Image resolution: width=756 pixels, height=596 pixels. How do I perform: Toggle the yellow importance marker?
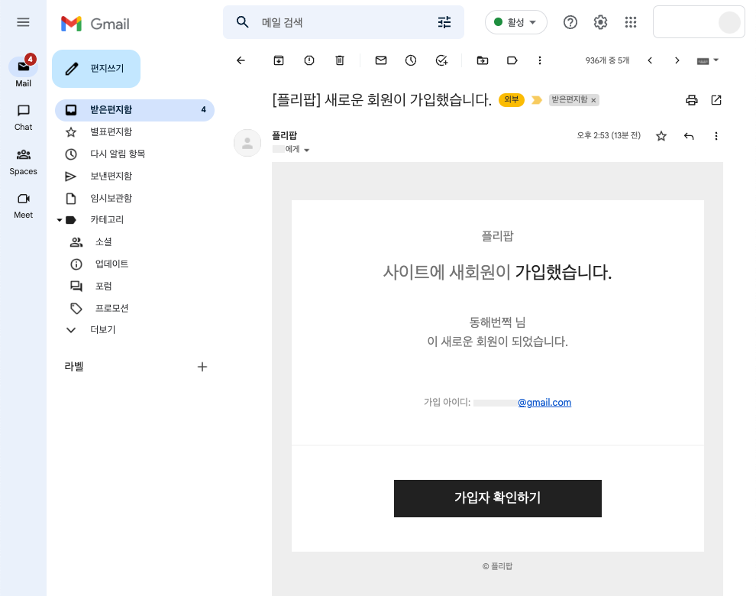536,100
